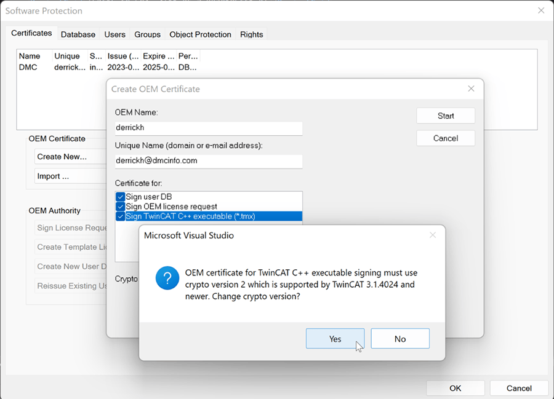This screenshot has width=554, height=399.
Task: Switch to the Users tab
Action: [115, 34]
